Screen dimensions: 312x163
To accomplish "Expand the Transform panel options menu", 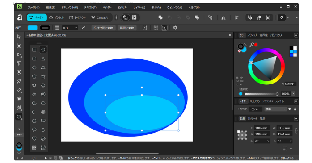I will pos(296,118).
